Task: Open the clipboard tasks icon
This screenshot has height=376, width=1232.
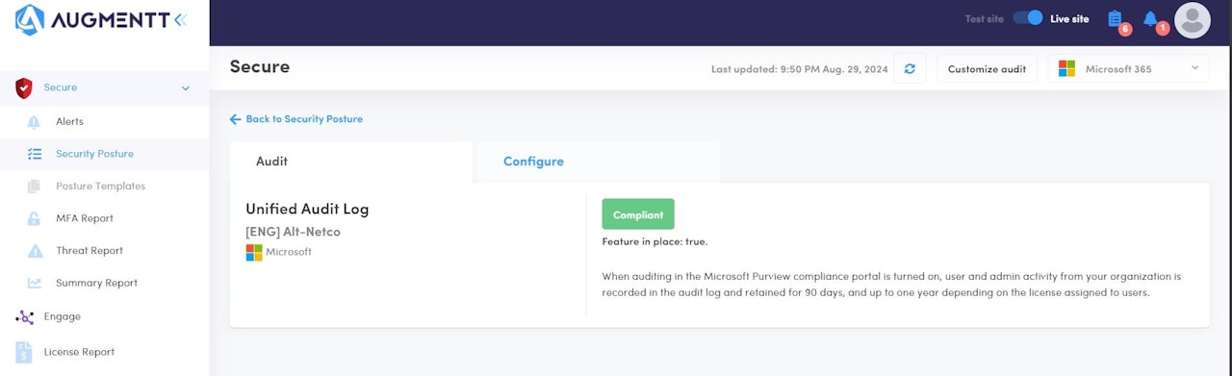Action: coord(1116,18)
